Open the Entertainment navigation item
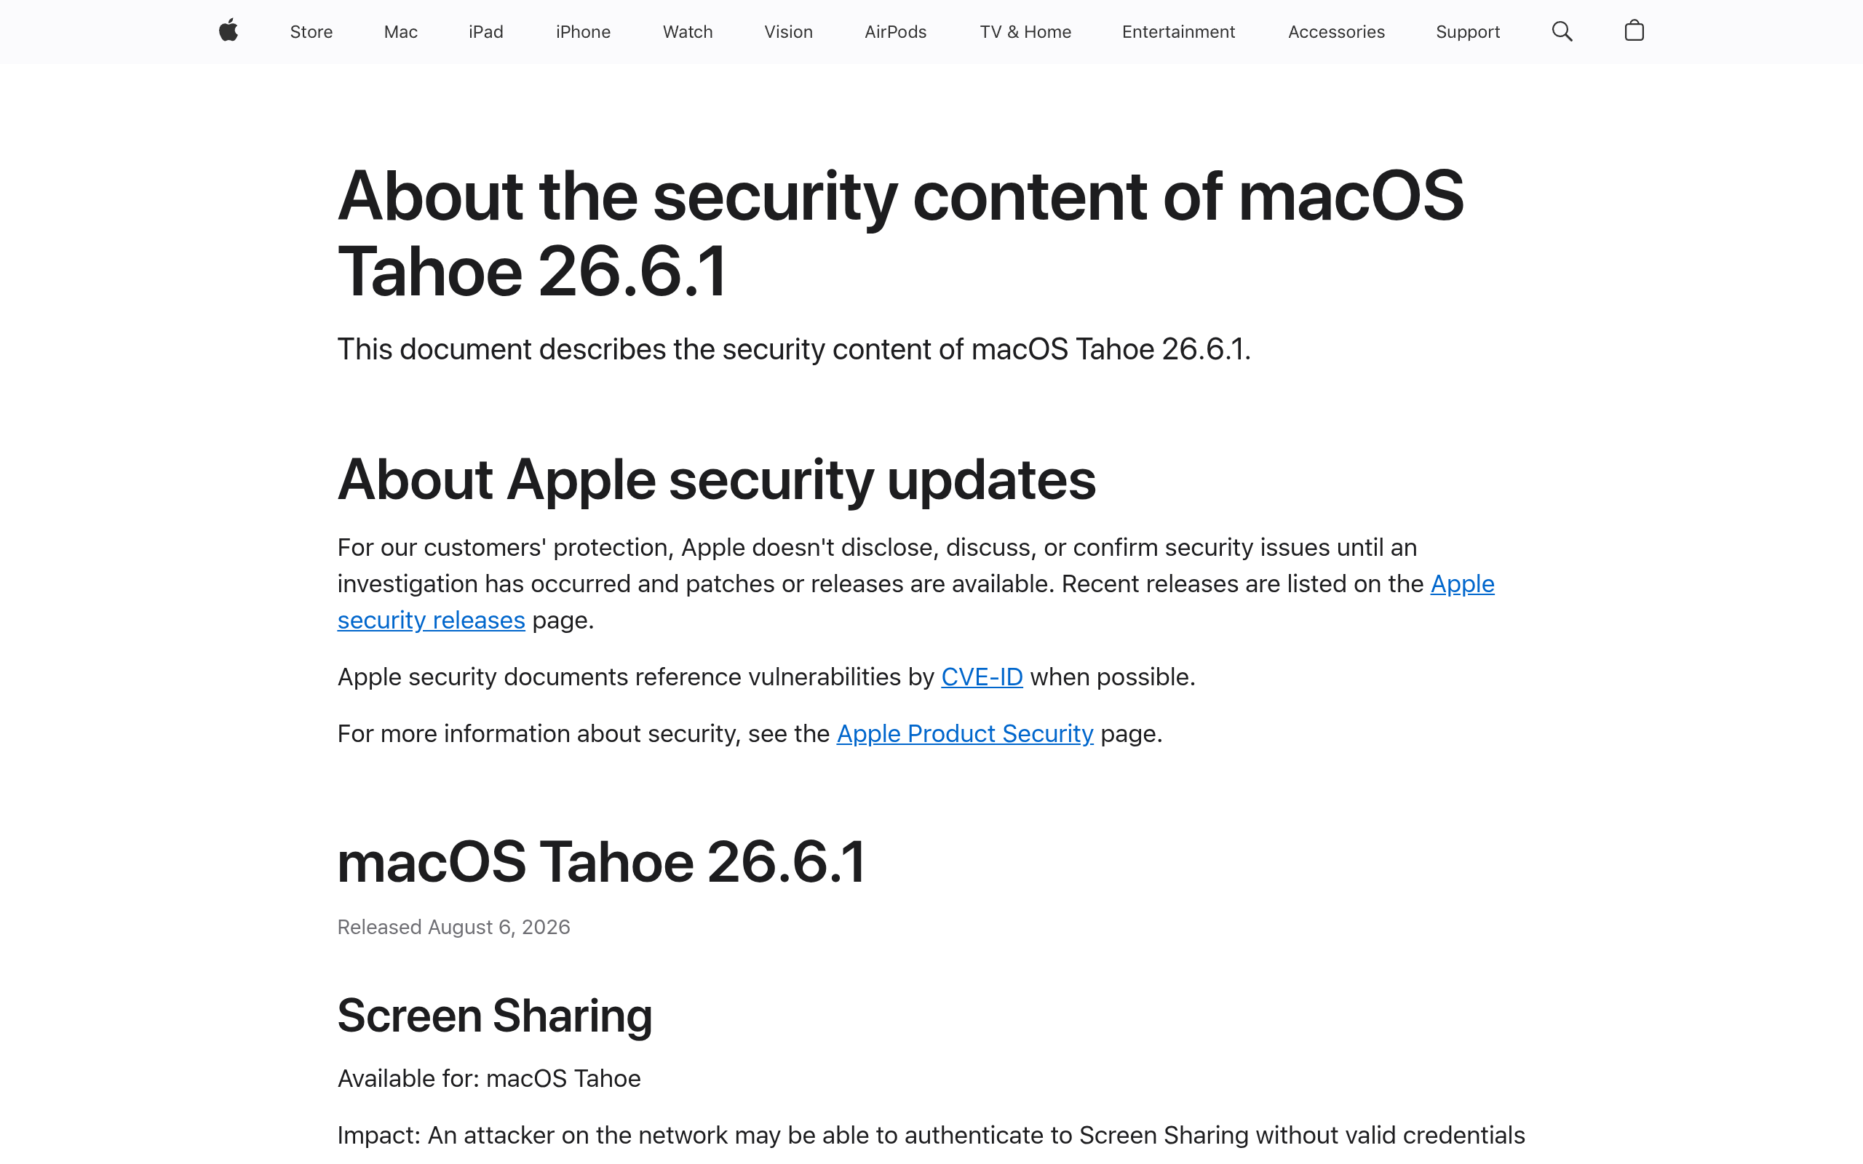The height and width of the screenshot is (1164, 1863). tap(1179, 31)
